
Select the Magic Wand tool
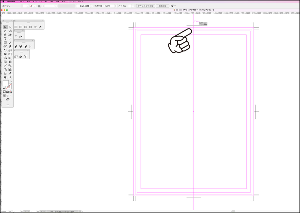(5, 31)
